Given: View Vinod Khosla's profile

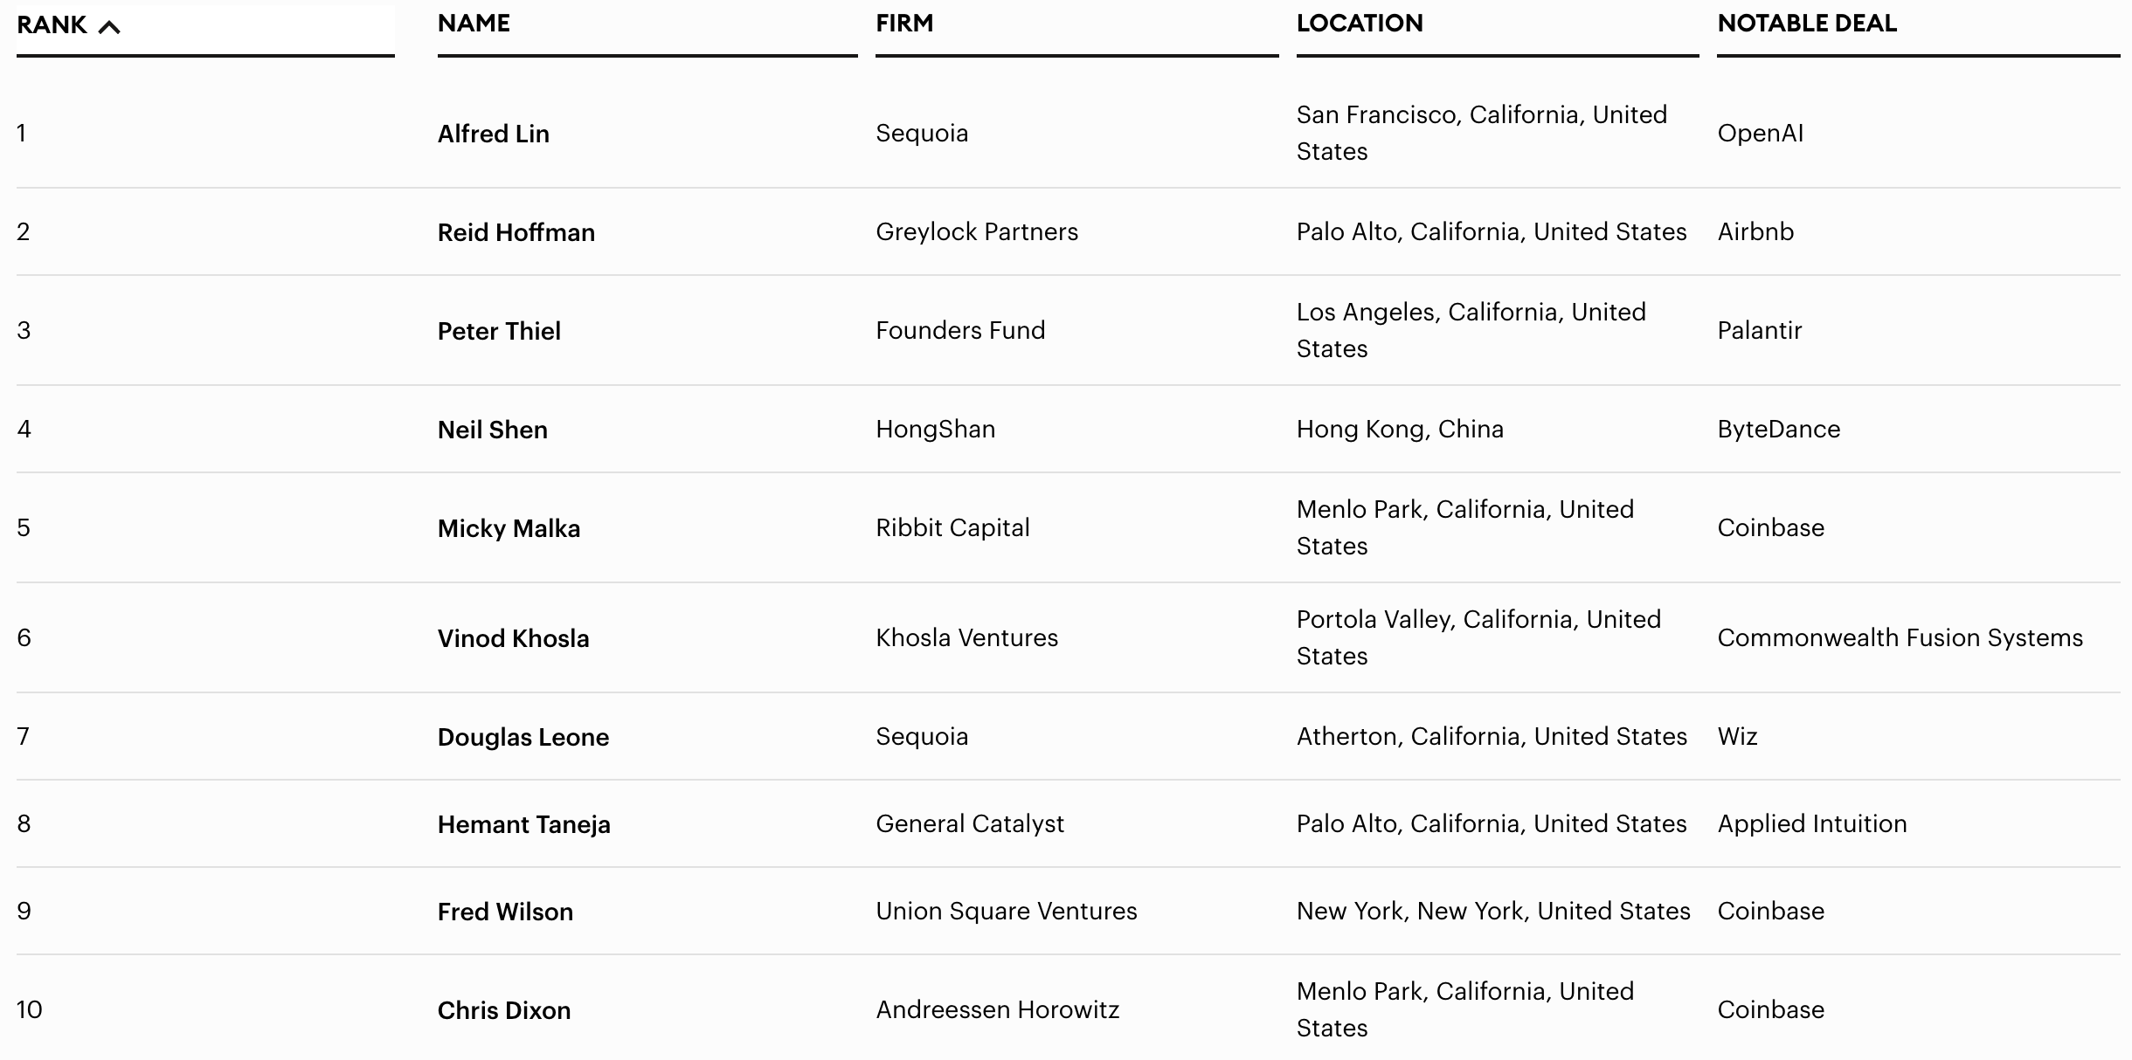Looking at the screenshot, I should (513, 638).
